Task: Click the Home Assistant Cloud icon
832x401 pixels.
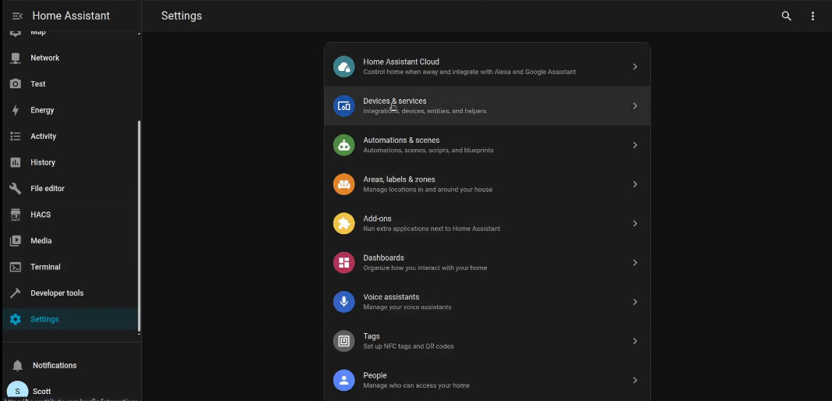Action: (343, 66)
